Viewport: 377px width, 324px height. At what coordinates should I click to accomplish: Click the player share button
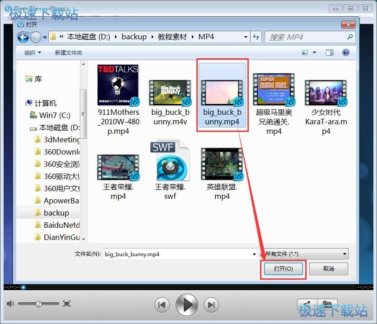pos(307,304)
